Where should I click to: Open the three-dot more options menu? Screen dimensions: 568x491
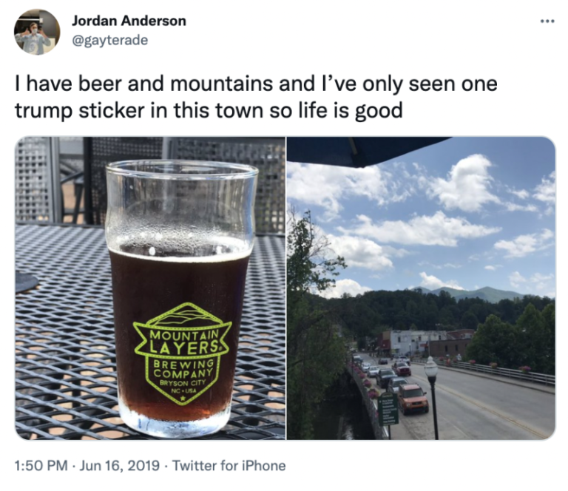pos(547,21)
